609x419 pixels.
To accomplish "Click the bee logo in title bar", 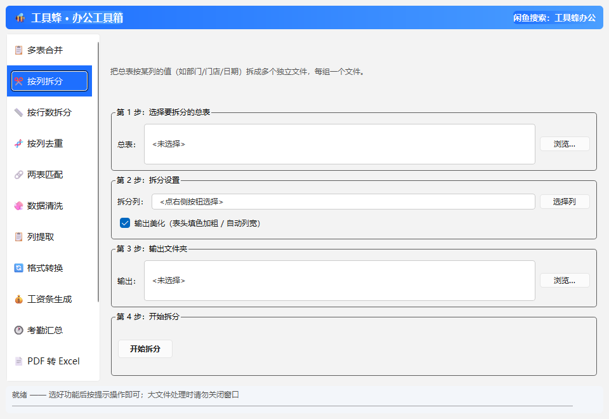I will (x=20, y=18).
